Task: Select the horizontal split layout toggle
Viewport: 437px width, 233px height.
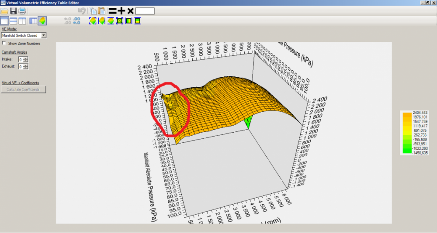Action: 13,21
